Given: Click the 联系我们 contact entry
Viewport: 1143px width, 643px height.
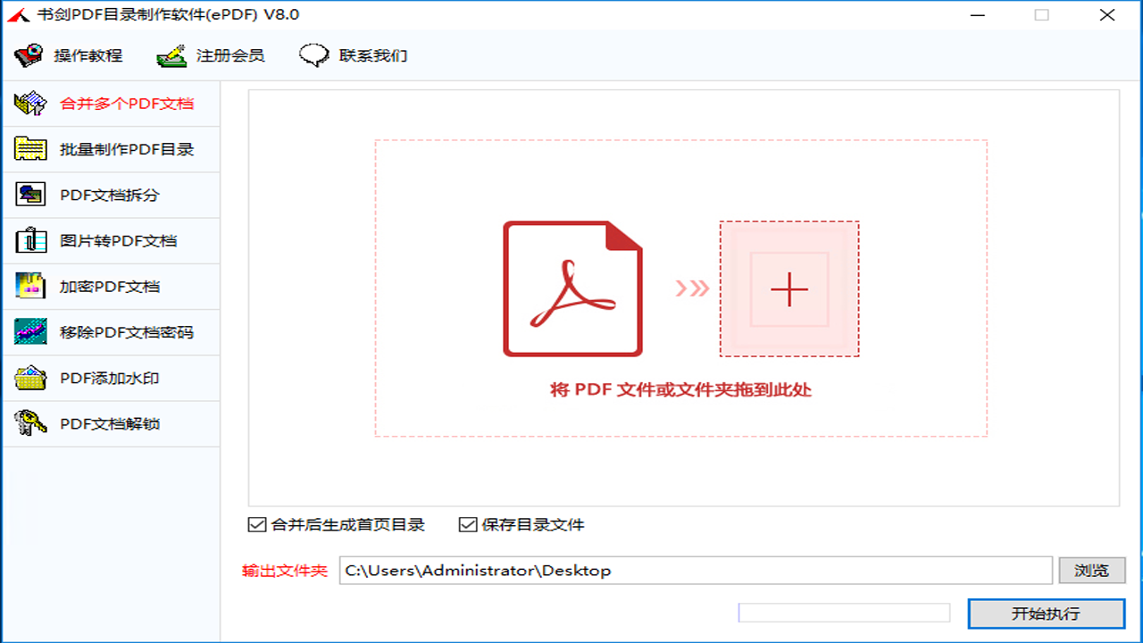Looking at the screenshot, I should (x=313, y=54).
